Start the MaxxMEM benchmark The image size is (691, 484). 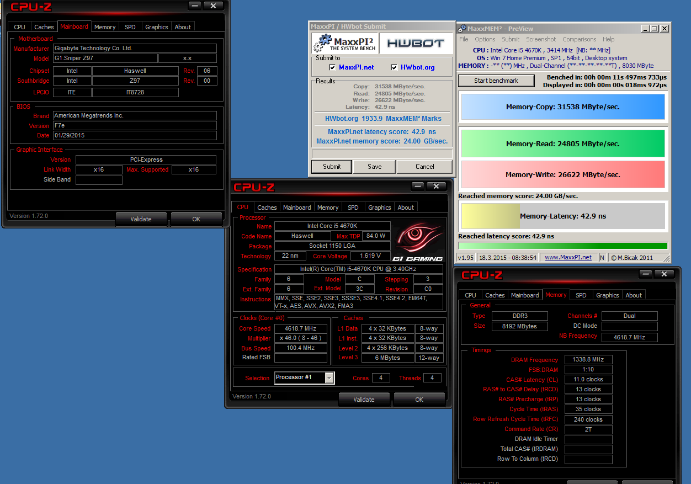pos(496,81)
